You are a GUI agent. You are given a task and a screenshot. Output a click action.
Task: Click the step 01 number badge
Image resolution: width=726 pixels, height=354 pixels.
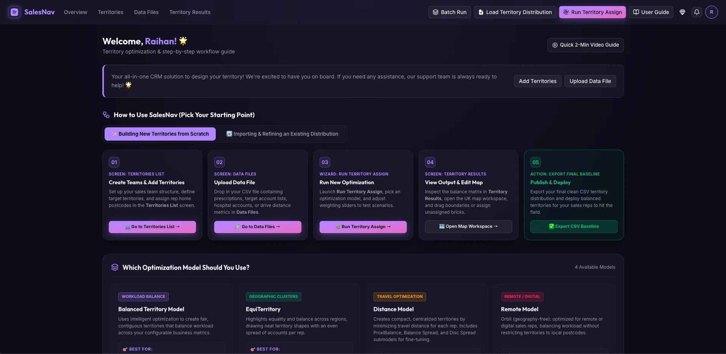[x=114, y=162]
